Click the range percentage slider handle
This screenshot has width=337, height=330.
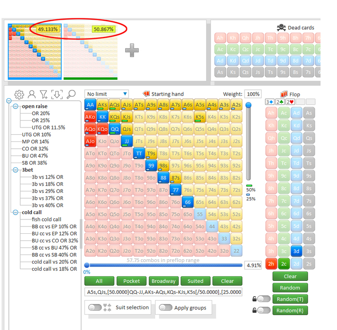87,265
